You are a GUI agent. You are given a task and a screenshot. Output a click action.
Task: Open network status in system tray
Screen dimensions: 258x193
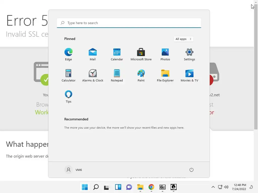click(220, 187)
